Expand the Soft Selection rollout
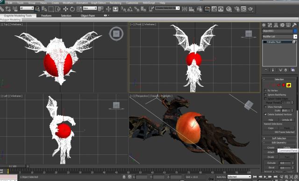The height and width of the screenshot is (181, 299). tap(279, 139)
